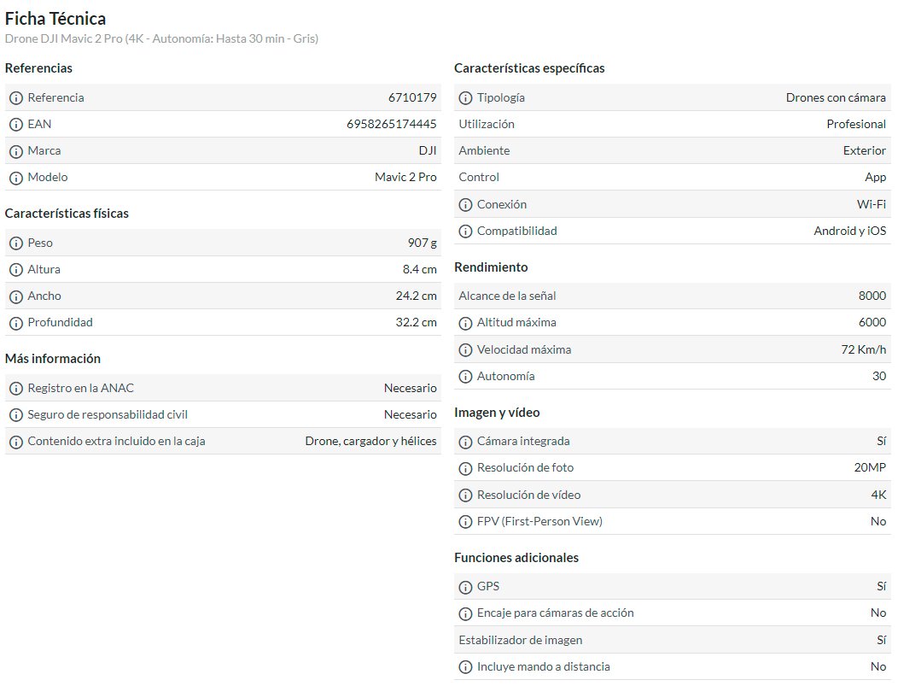Open the info icon for Marca
The image size is (898, 686).
click(x=16, y=151)
